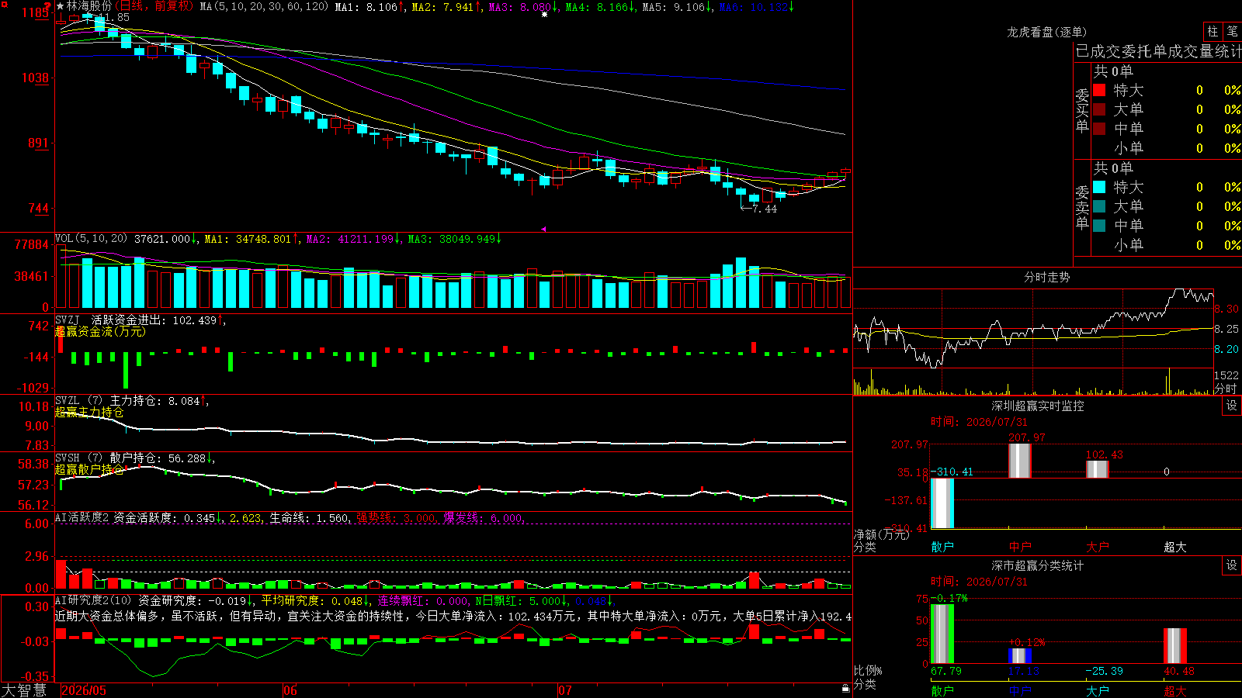
Task: Click the magenta arrow marker below the K-line chart
Action: coord(543,229)
